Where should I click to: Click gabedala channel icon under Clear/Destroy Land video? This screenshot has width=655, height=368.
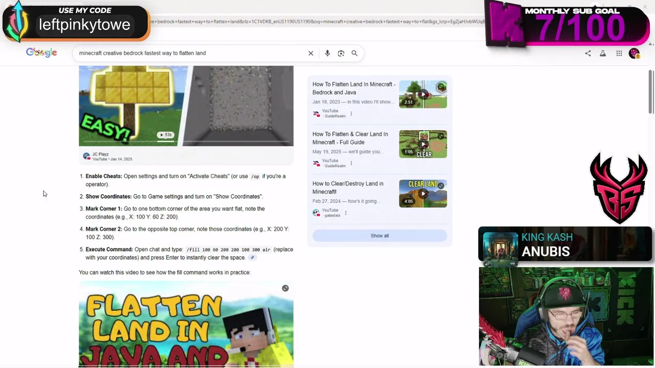coord(316,213)
